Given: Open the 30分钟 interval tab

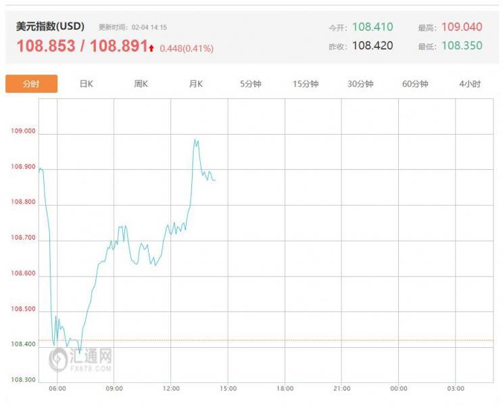Looking at the screenshot, I should pyautogui.click(x=360, y=84).
